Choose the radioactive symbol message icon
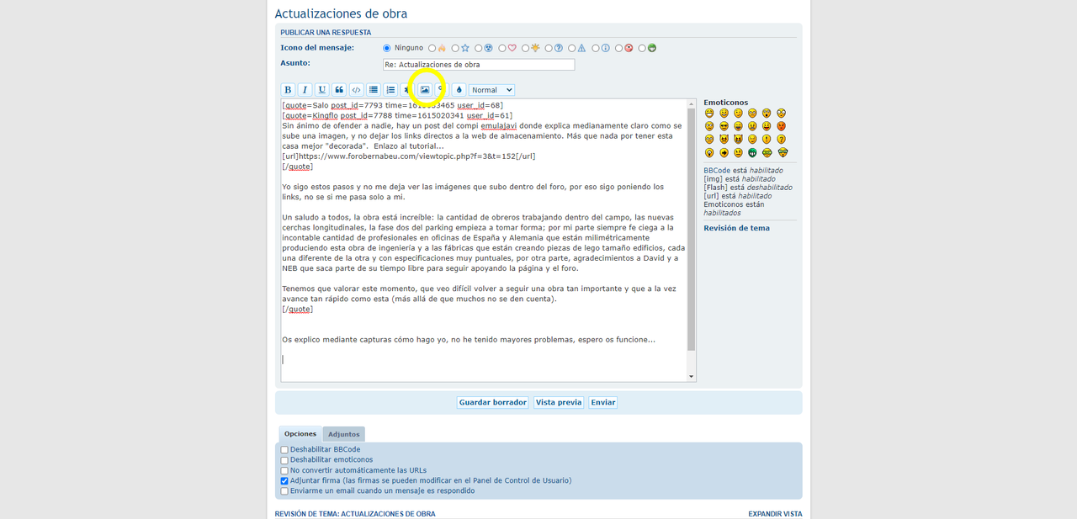Image resolution: width=1077 pixels, height=519 pixels. pyautogui.click(x=478, y=48)
